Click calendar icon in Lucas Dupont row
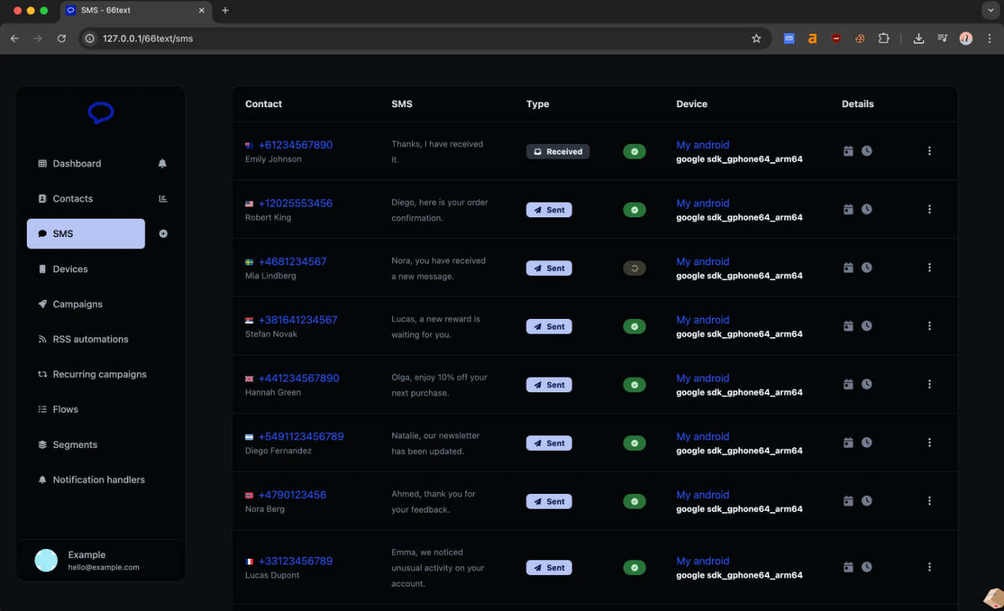 click(848, 567)
